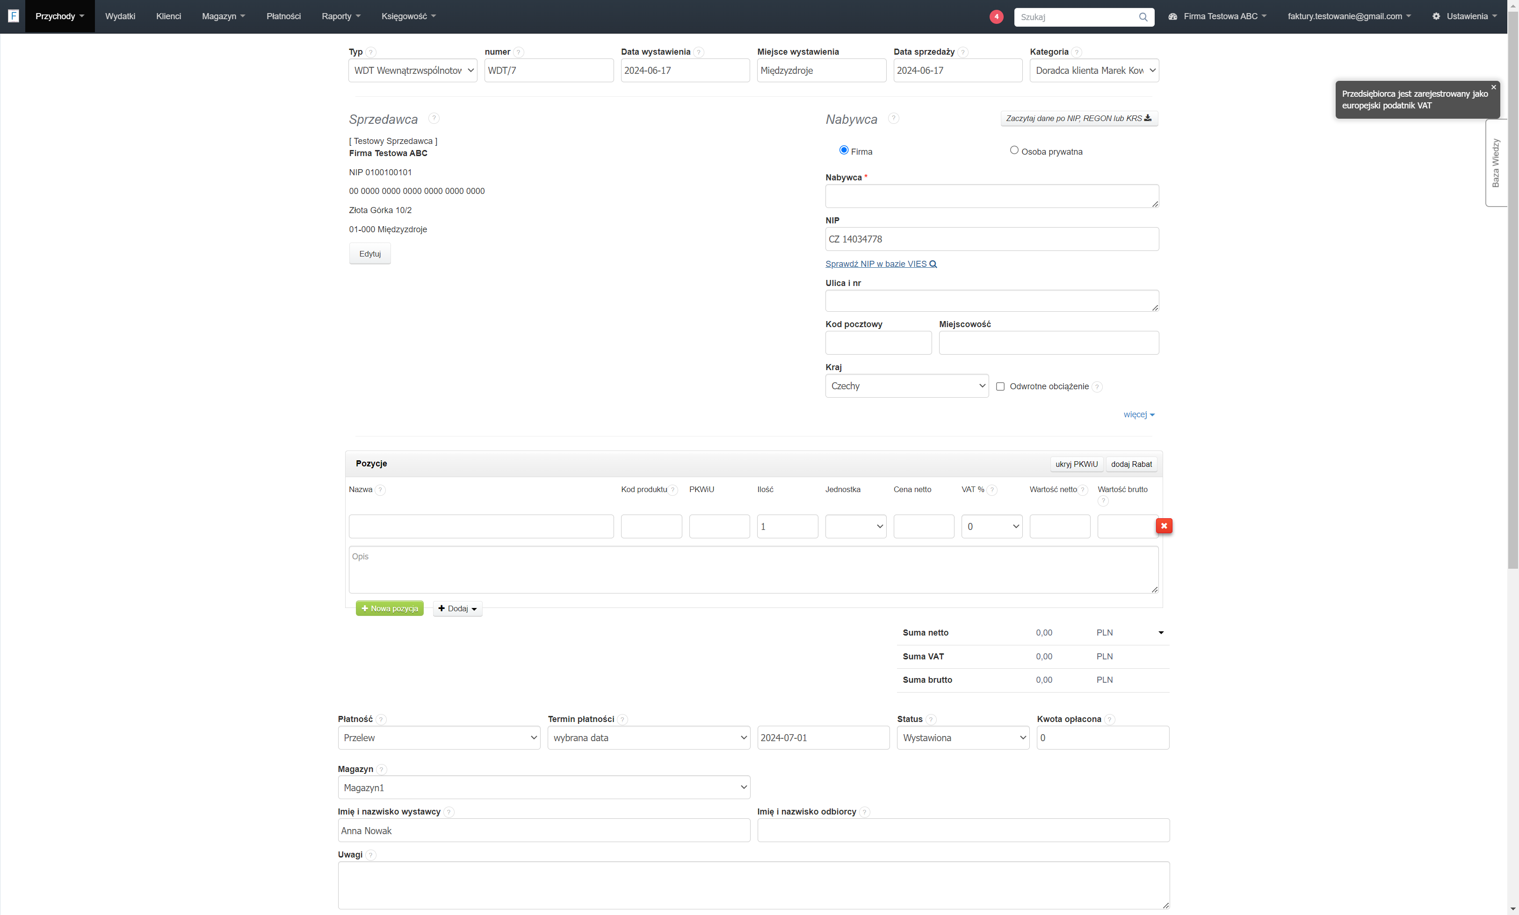The image size is (1519, 915).
Task: Click help icon next to numer
Action: [x=519, y=52]
